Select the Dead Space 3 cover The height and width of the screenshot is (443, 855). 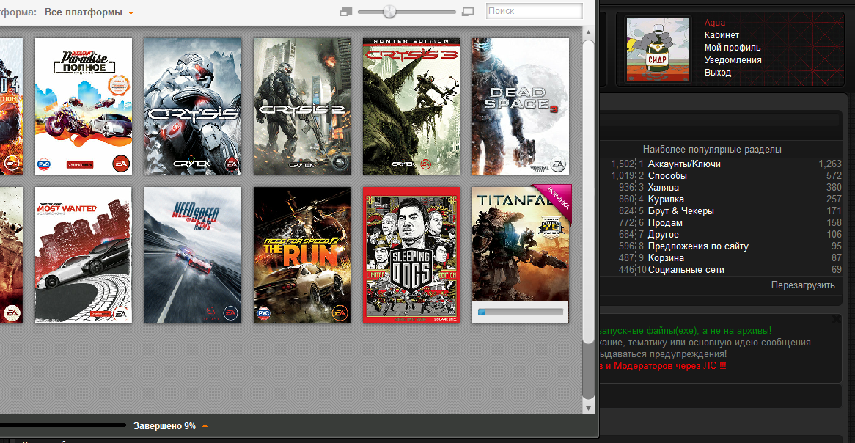click(x=521, y=106)
